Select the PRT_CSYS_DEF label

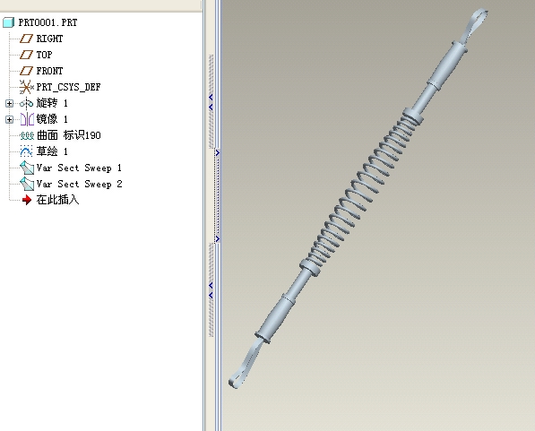click(x=69, y=87)
